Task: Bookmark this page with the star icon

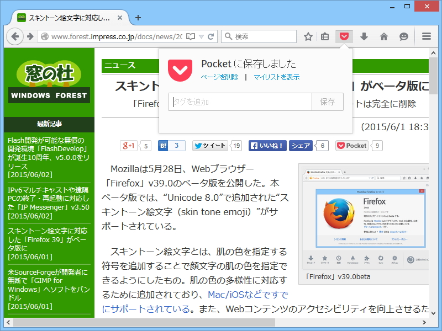Action: click(x=308, y=36)
